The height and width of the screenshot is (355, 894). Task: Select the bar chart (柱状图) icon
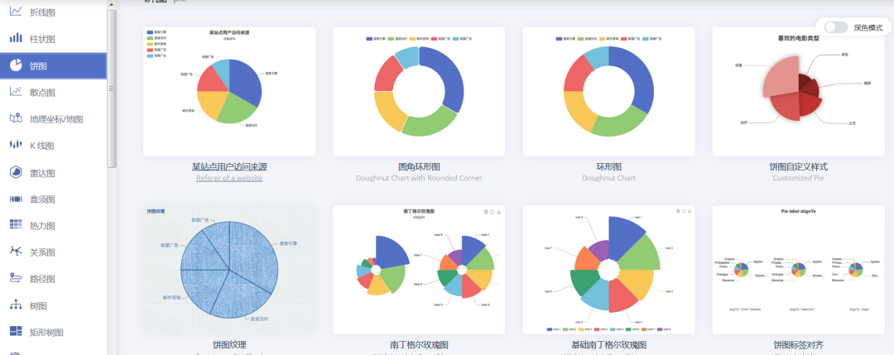coord(16,39)
